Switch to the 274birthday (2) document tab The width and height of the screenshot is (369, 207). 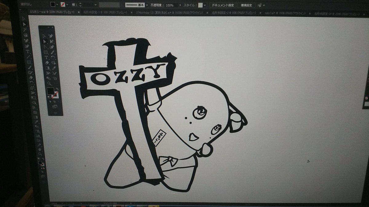(170, 13)
